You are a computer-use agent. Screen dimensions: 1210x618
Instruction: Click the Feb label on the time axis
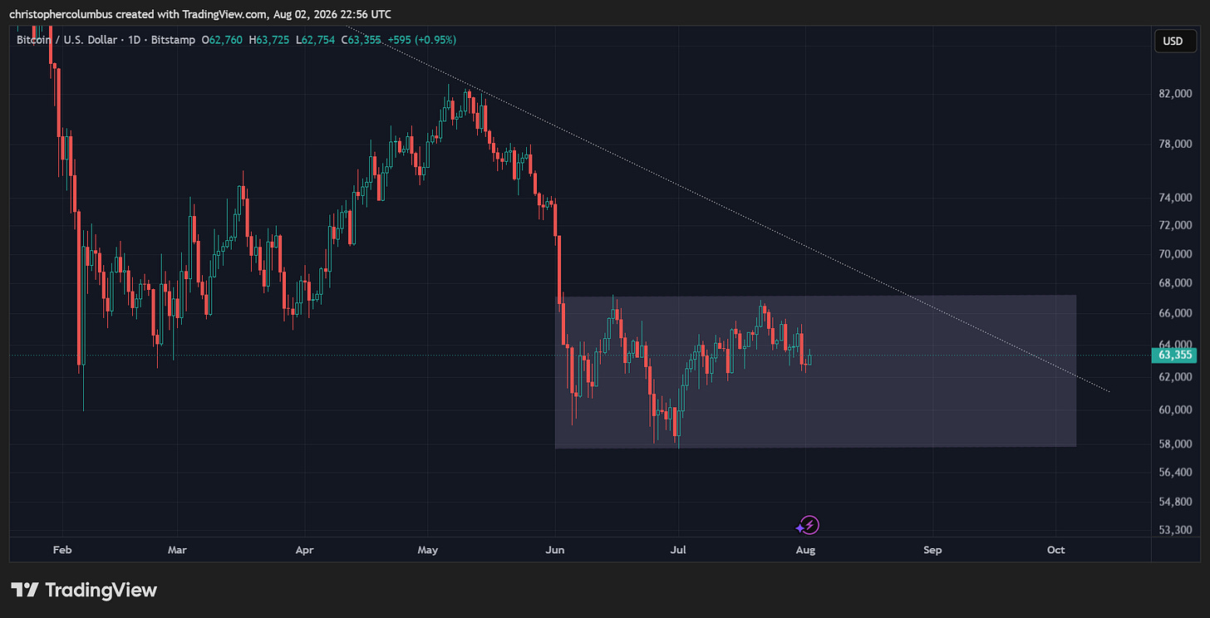coord(61,550)
